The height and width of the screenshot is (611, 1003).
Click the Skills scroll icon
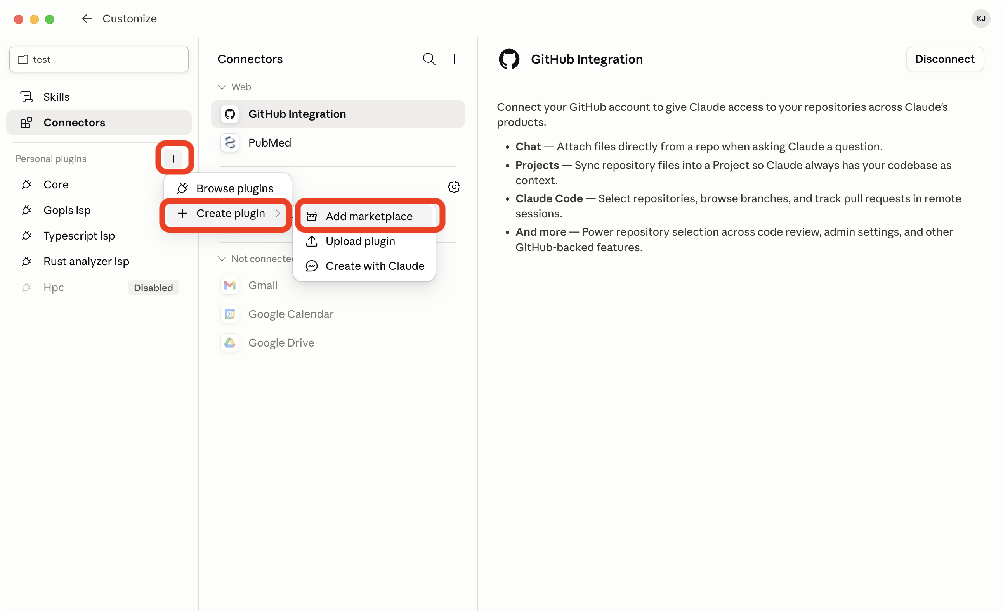tap(26, 97)
